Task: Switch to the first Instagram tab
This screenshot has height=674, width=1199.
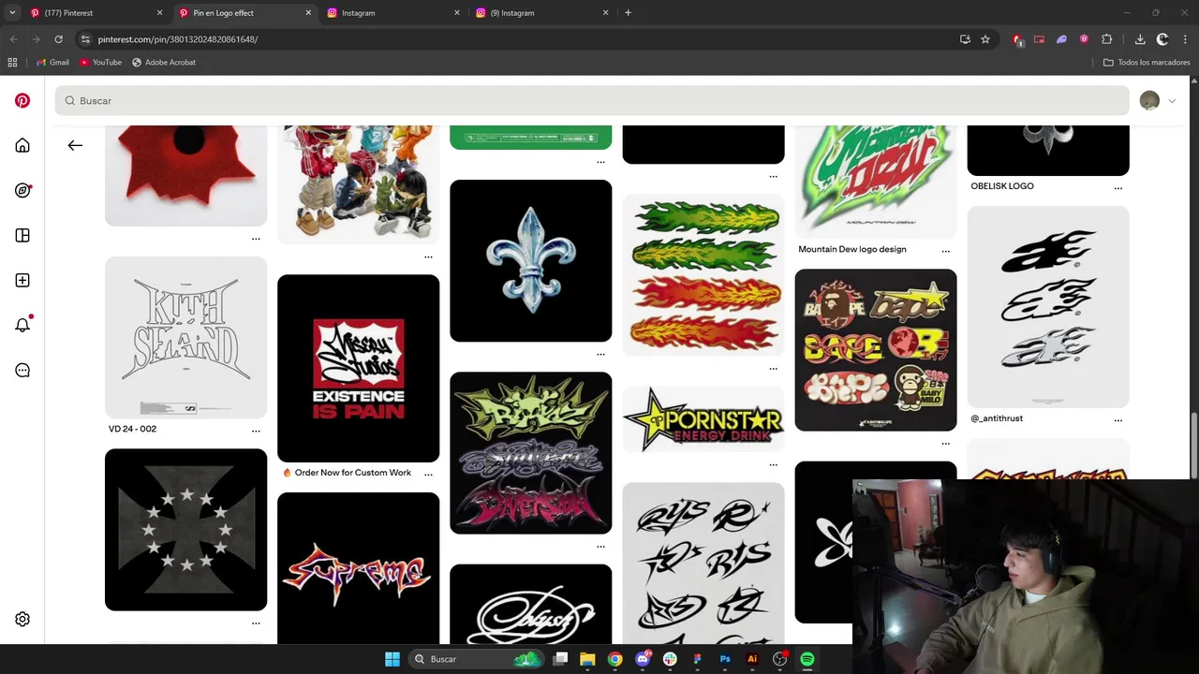Action: pyautogui.click(x=392, y=13)
